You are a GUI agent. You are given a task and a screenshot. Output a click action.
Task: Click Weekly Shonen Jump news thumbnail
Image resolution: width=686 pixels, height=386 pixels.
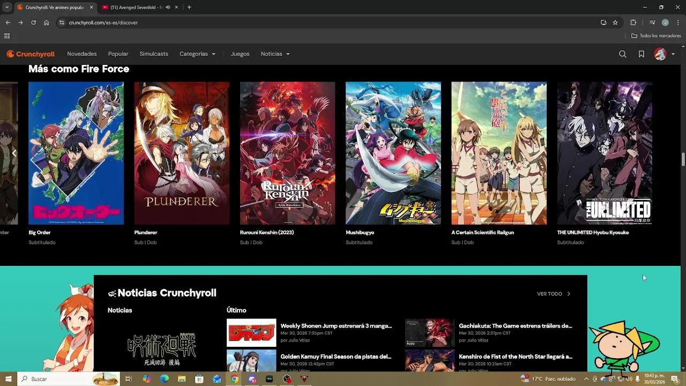(251, 333)
